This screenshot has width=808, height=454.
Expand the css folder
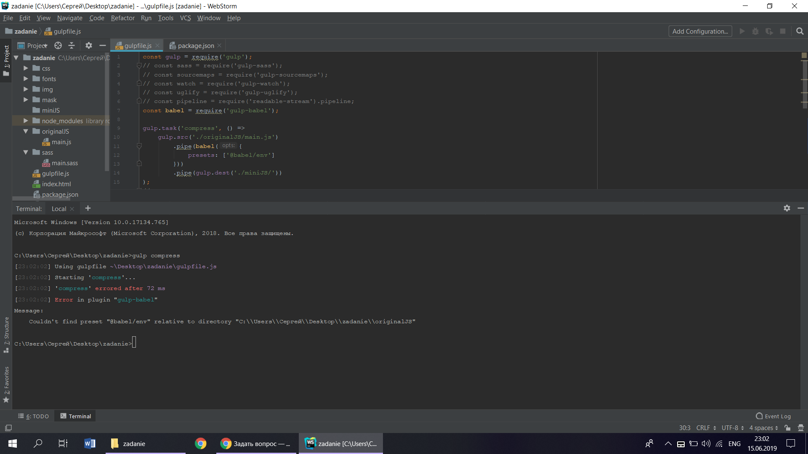coord(26,68)
